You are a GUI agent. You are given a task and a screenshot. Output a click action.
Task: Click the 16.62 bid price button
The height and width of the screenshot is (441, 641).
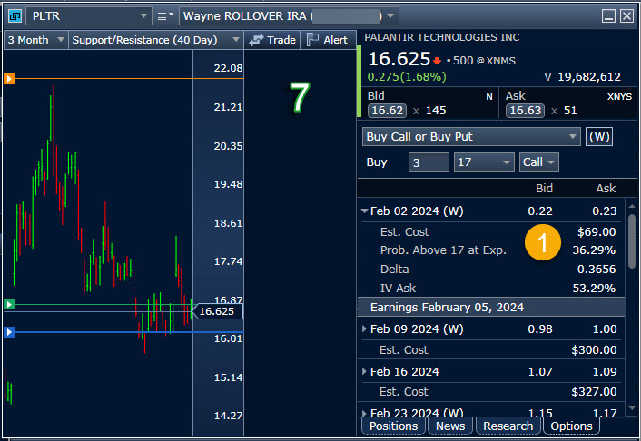pyautogui.click(x=386, y=111)
